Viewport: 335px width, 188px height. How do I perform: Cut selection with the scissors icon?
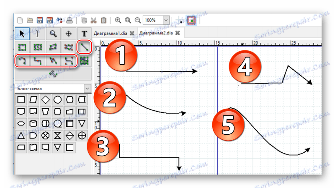click(93, 20)
